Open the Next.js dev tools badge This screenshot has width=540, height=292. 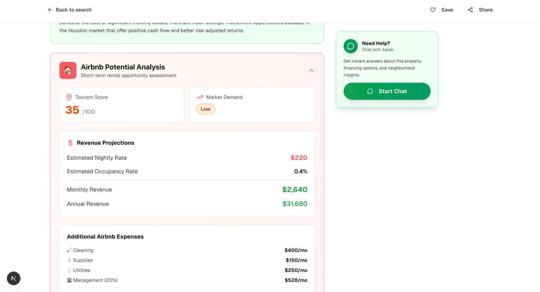point(14,278)
